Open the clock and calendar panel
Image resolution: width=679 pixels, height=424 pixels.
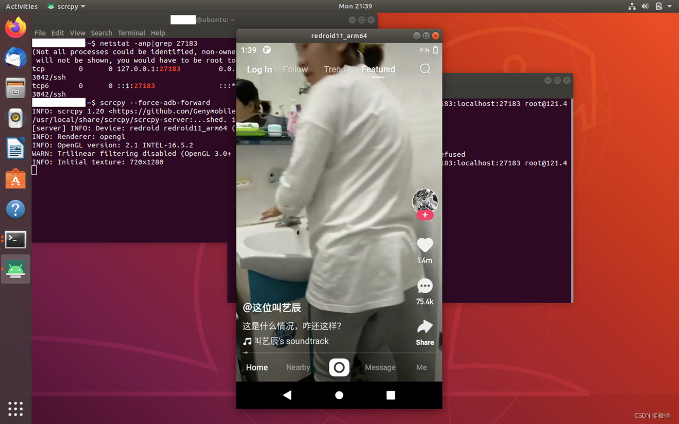click(355, 6)
